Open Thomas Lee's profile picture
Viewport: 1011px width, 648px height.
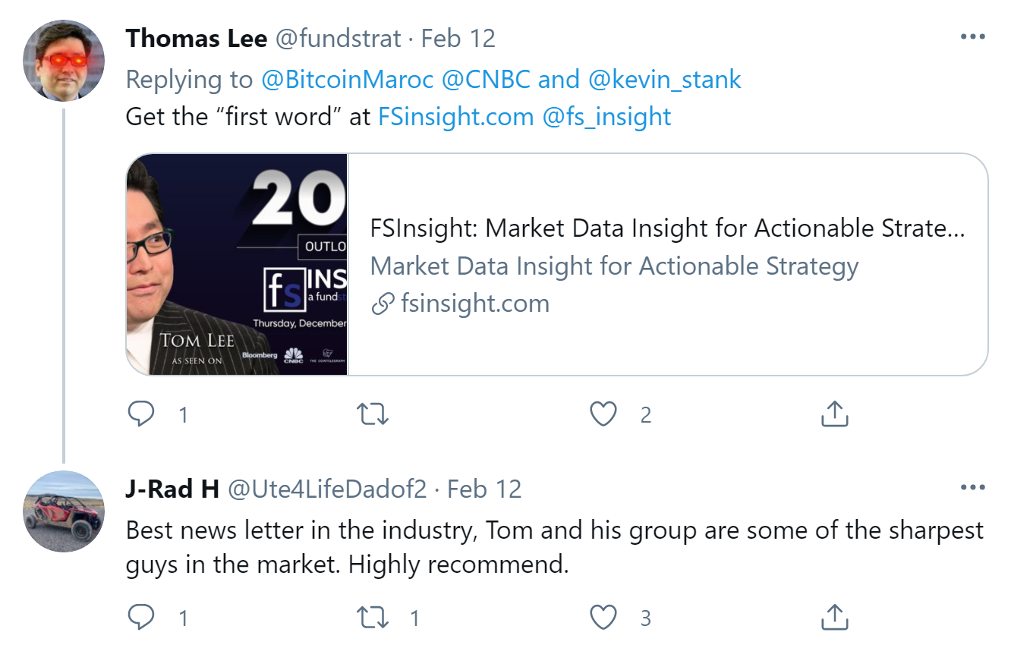pos(64,61)
